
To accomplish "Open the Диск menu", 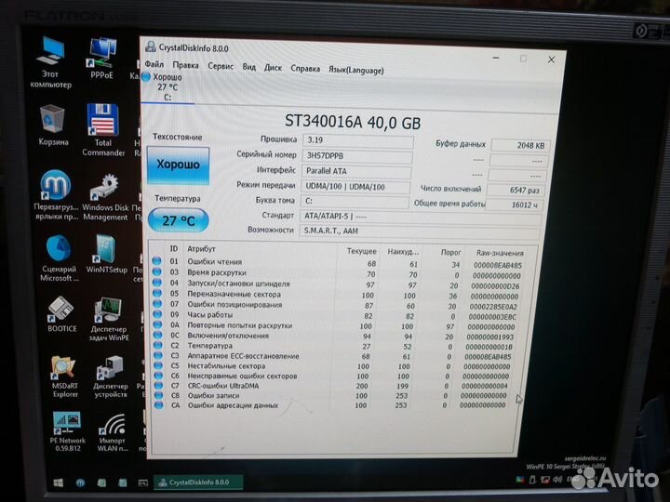I will (273, 68).
